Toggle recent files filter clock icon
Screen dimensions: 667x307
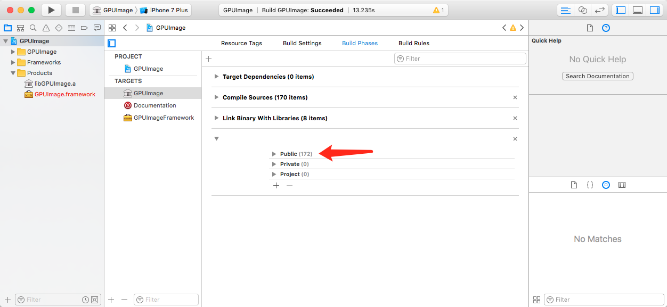pyautogui.click(x=85, y=300)
